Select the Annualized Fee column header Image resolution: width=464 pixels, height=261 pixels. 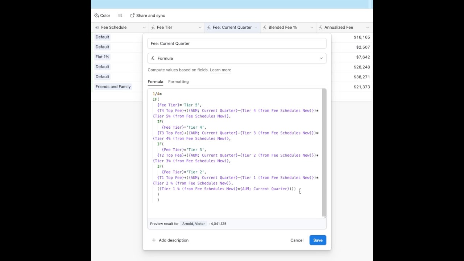click(344, 28)
